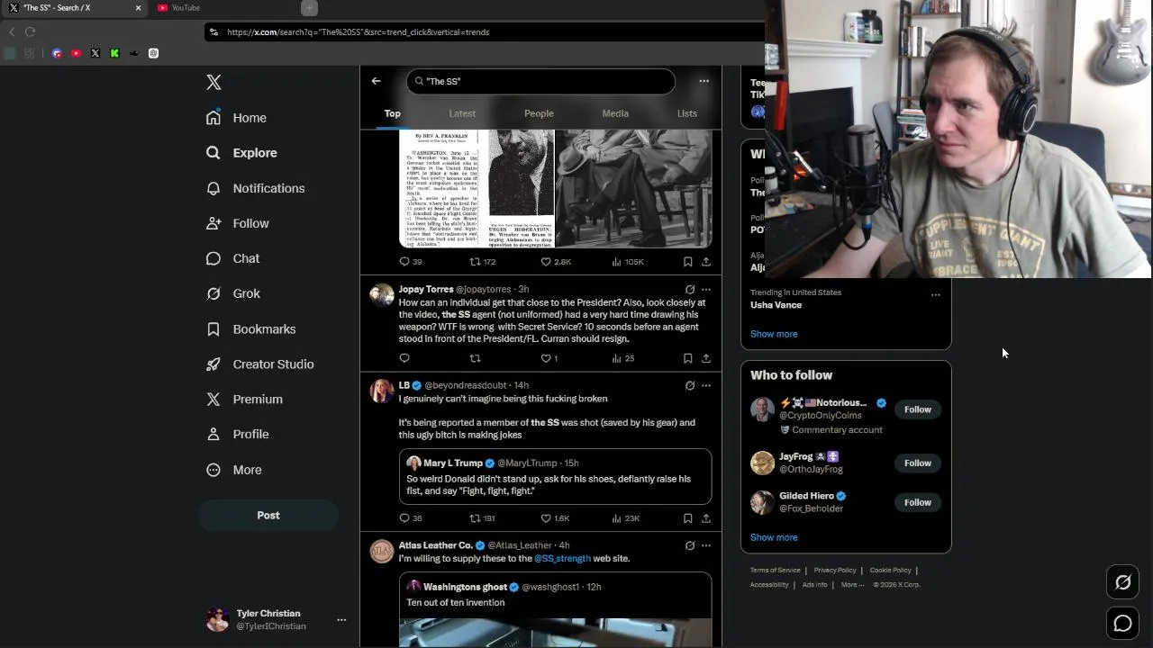Reply to the post with 39 replies
1153x648 pixels.
(x=411, y=262)
